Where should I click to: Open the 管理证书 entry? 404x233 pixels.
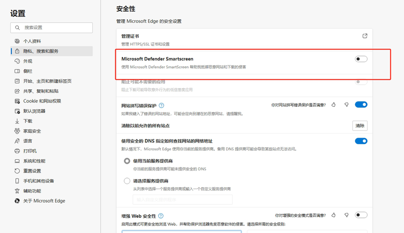click(x=244, y=40)
